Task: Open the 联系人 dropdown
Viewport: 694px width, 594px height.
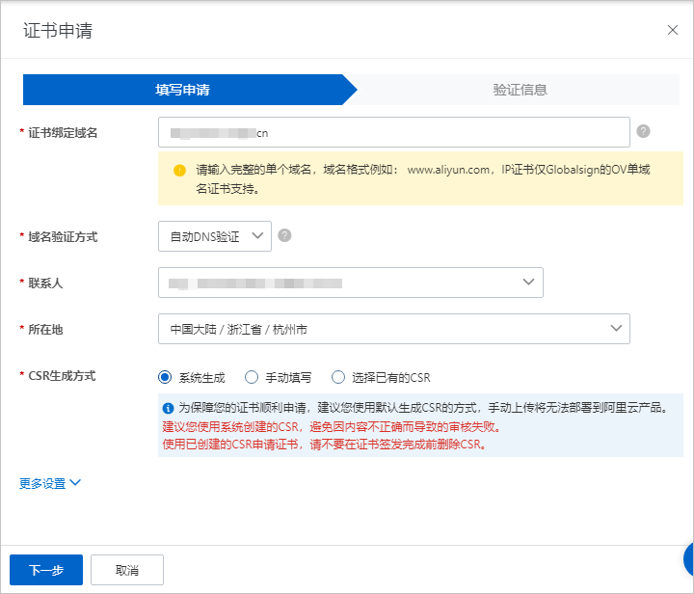Action: click(x=351, y=283)
